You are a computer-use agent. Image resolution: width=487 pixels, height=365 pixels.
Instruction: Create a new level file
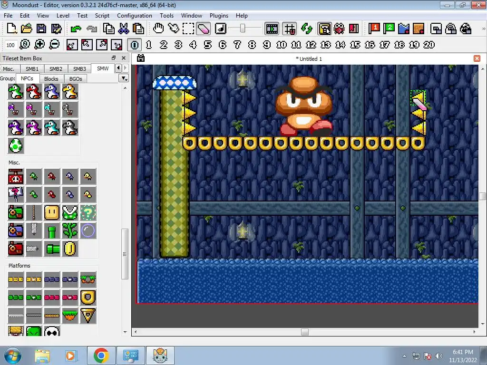[x=12, y=29]
